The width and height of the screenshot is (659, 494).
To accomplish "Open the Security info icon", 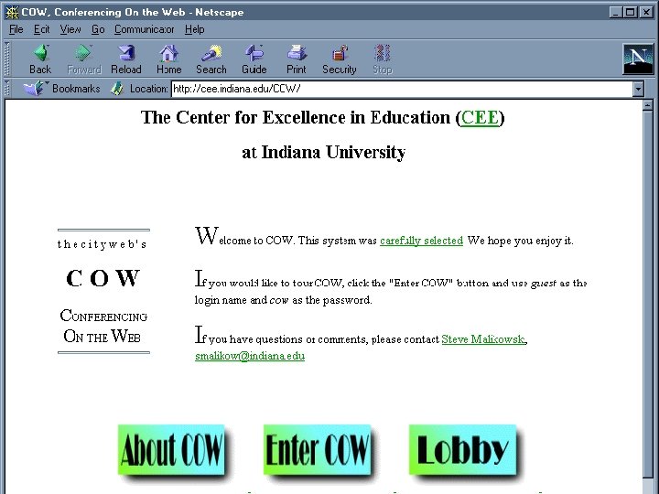I will tap(340, 59).
